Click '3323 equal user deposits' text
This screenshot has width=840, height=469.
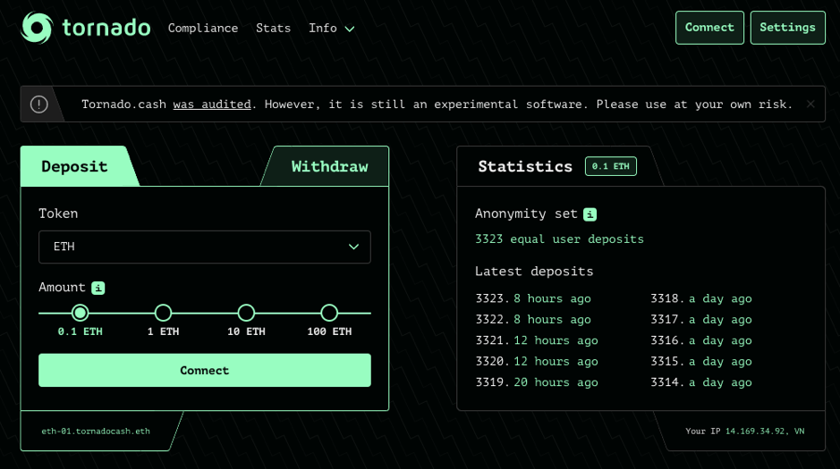pyautogui.click(x=559, y=239)
